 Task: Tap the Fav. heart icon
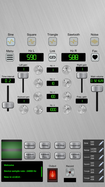point(95,57)
